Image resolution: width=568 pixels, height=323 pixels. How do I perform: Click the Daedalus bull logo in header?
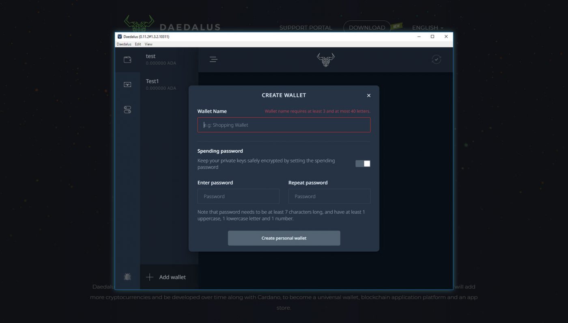tap(325, 59)
